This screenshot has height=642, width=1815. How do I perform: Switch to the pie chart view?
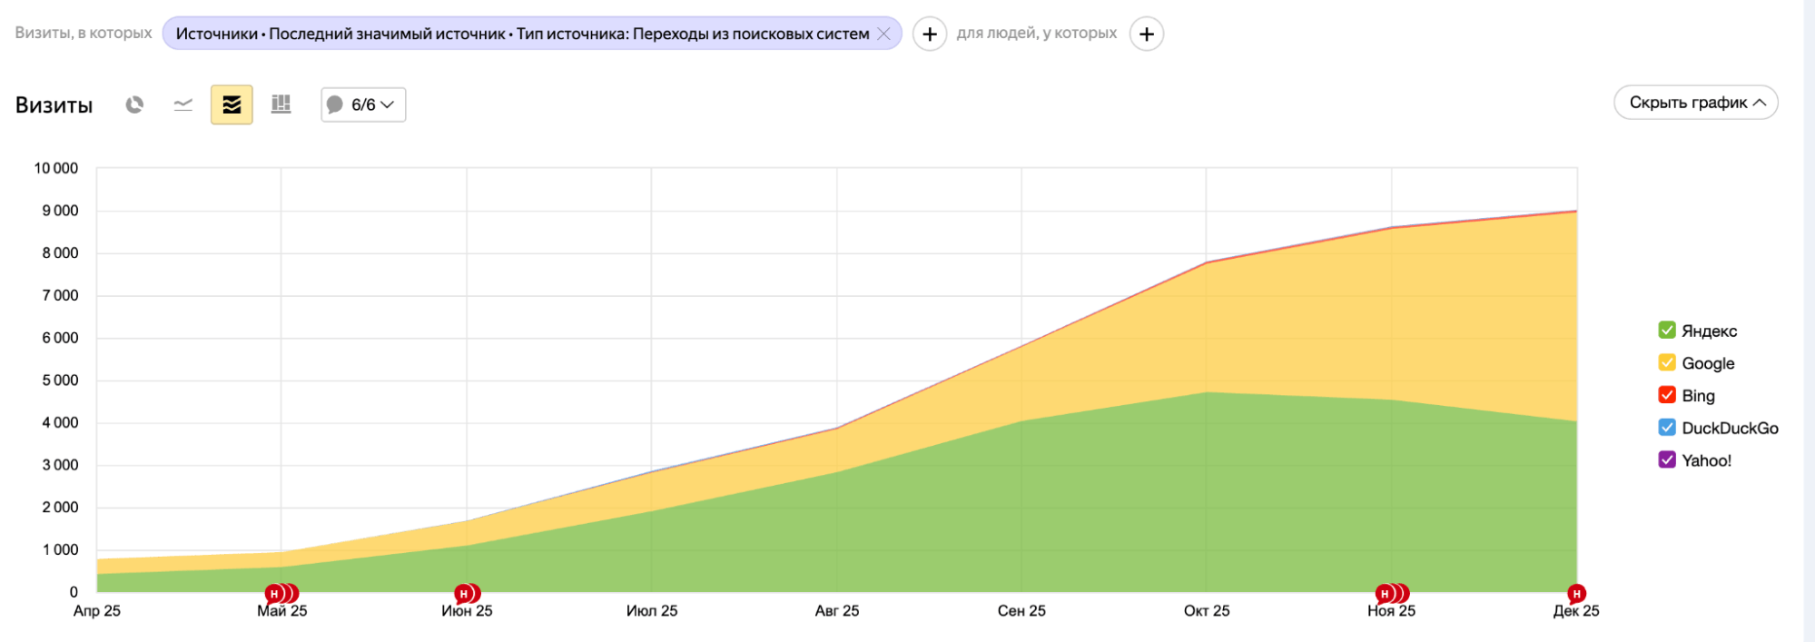pyautogui.click(x=134, y=104)
